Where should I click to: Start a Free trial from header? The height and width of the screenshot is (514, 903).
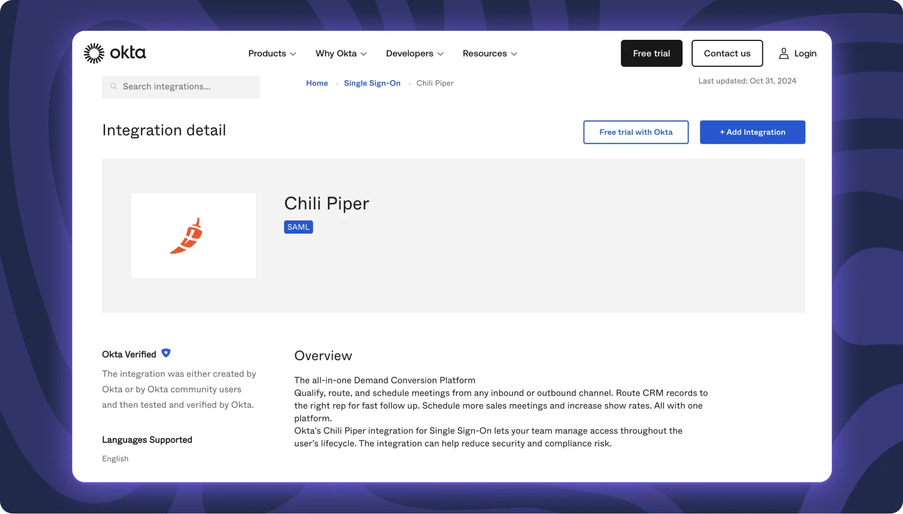click(652, 53)
